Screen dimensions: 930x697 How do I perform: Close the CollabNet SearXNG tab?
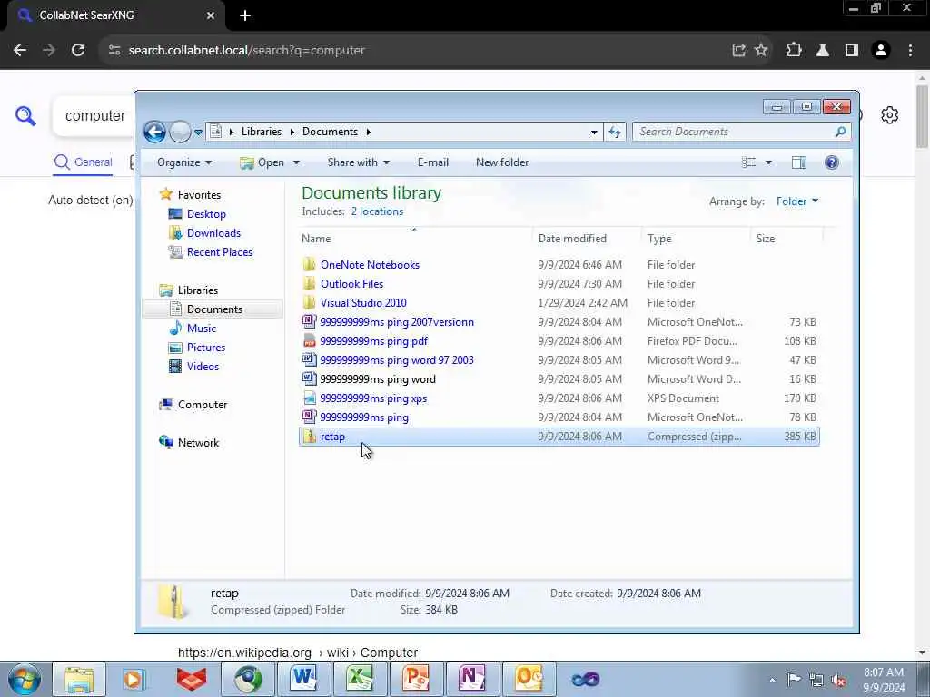click(x=211, y=15)
